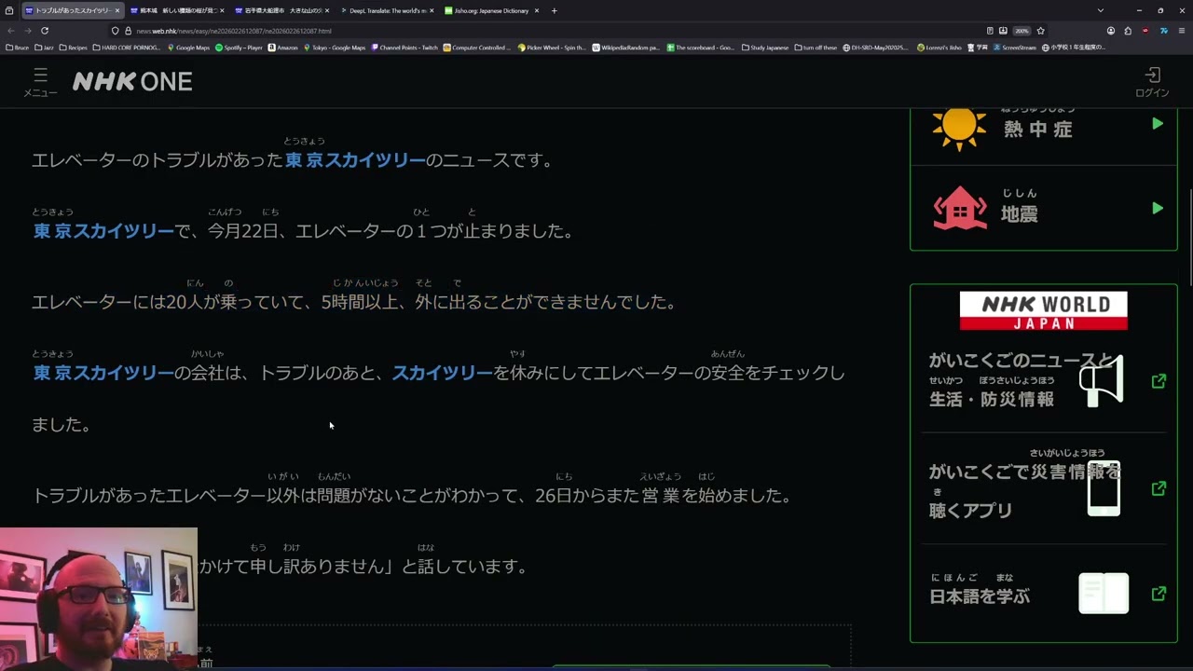
Task: Click the book icon beside 日本語を学ぶ
Action: pos(1104,594)
